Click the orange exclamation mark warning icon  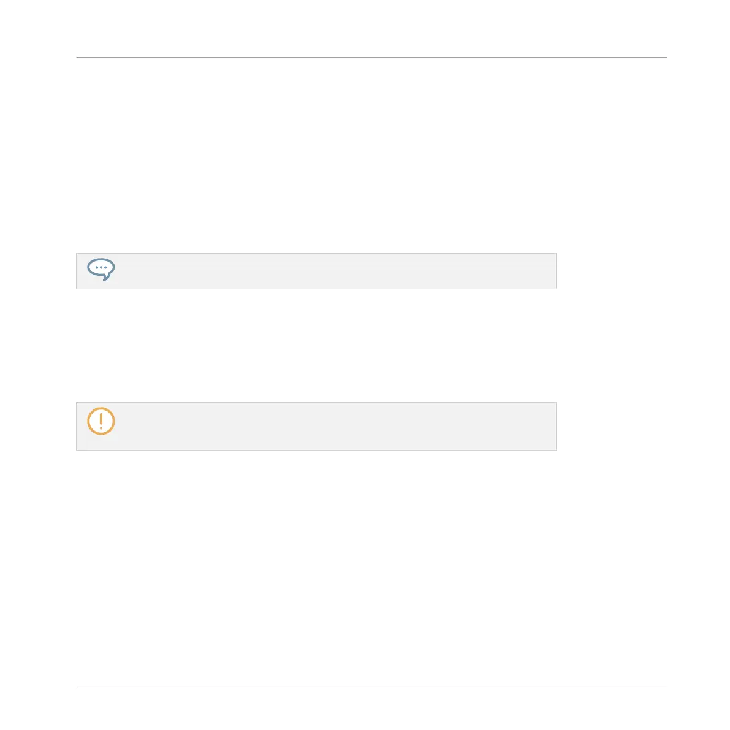click(x=101, y=421)
